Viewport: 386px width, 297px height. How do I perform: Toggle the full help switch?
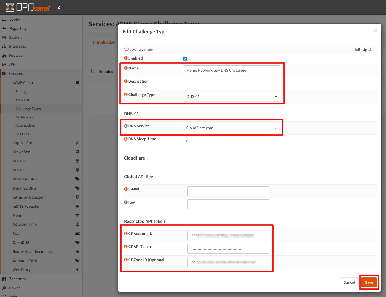370,49
